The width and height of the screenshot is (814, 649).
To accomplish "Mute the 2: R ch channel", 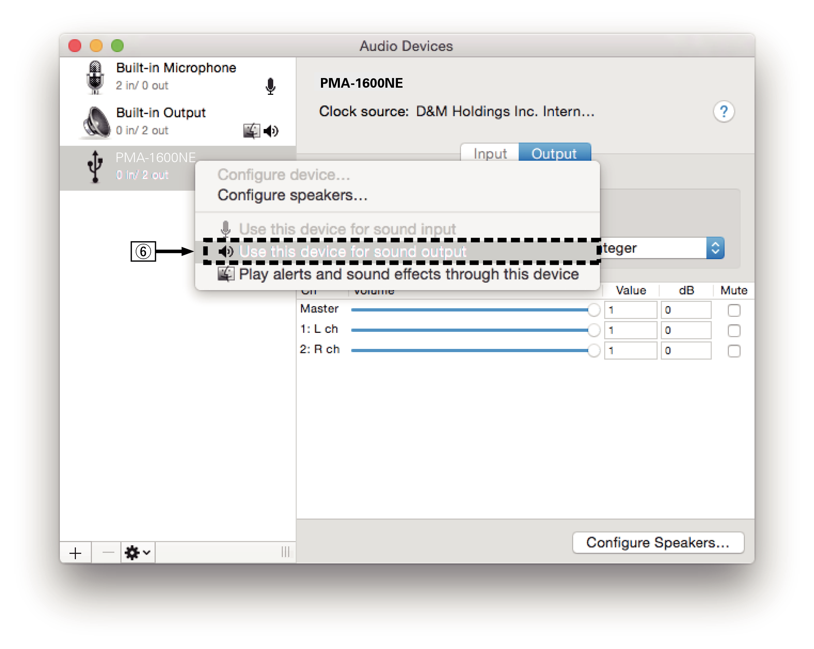I will click(x=734, y=351).
